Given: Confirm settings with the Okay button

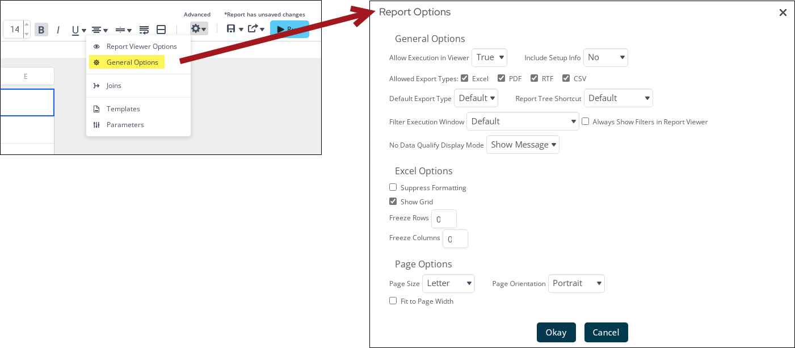Looking at the screenshot, I should (x=556, y=332).
